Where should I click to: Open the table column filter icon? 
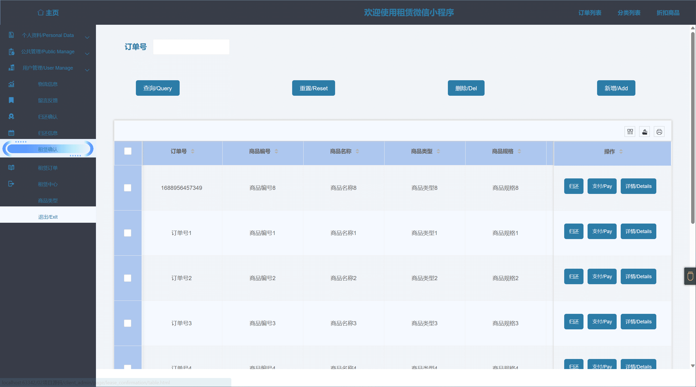pos(630,132)
